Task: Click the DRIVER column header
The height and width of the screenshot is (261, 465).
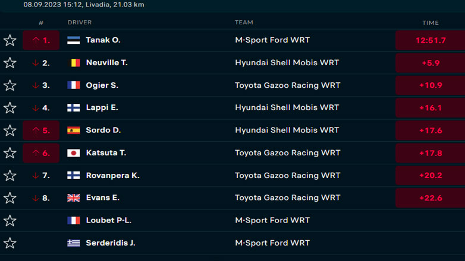Action: click(x=80, y=23)
